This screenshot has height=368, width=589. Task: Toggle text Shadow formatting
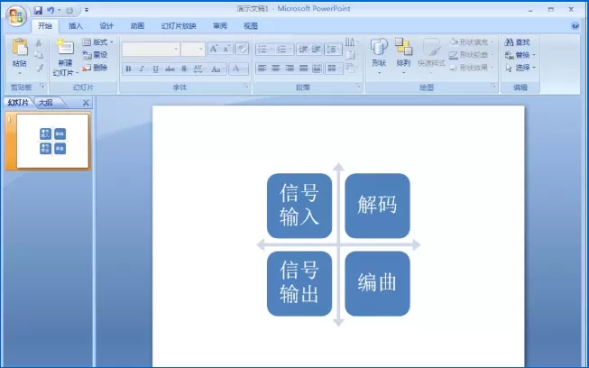click(x=184, y=69)
